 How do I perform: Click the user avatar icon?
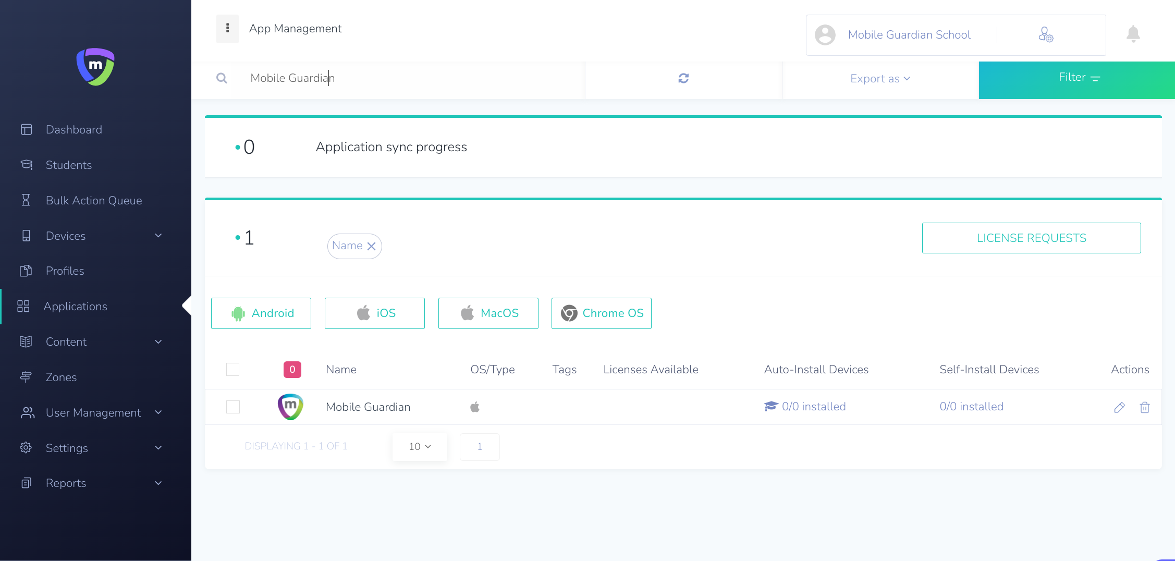pos(825,35)
